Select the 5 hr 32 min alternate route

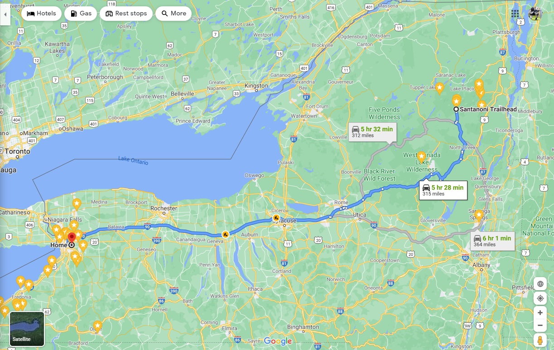(372, 132)
